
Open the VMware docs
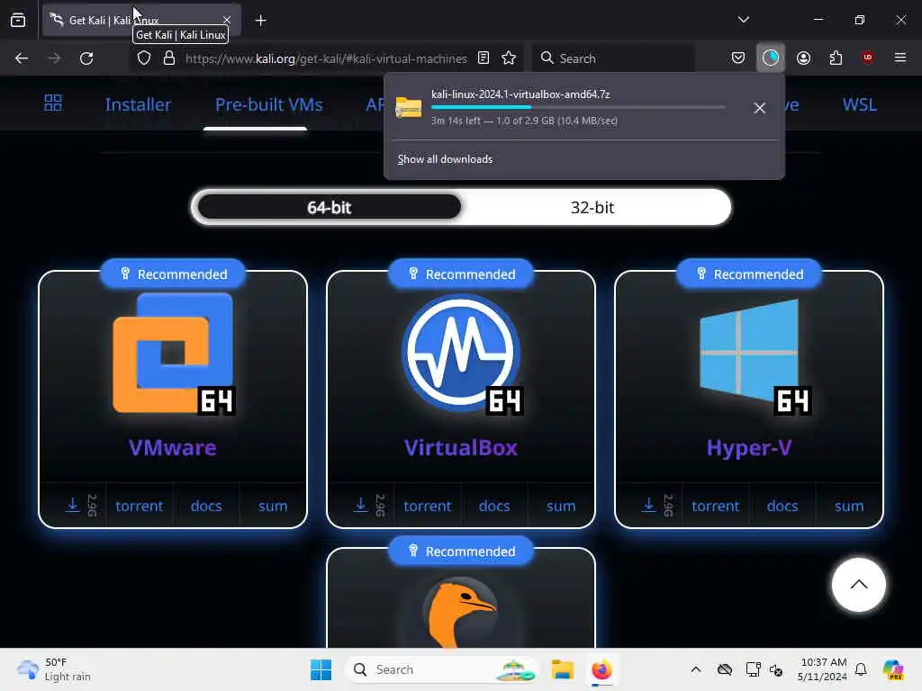click(206, 506)
